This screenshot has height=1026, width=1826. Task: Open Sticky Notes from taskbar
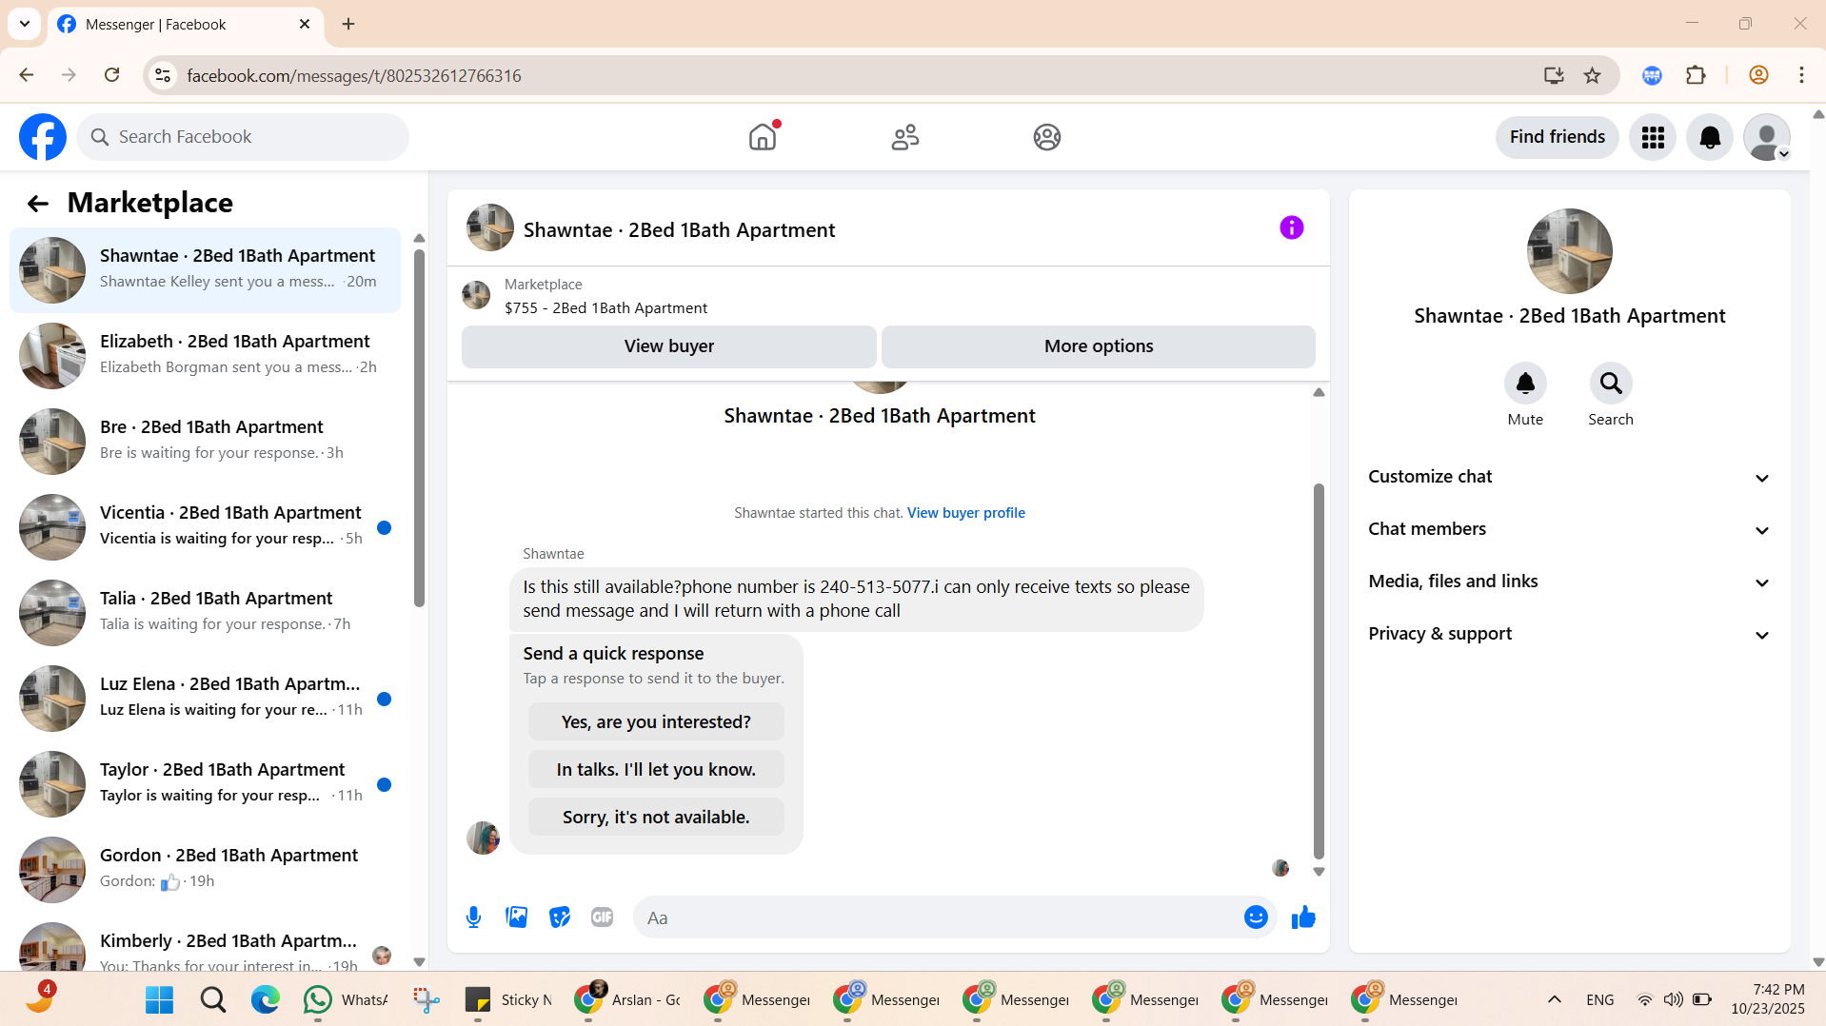[508, 999]
